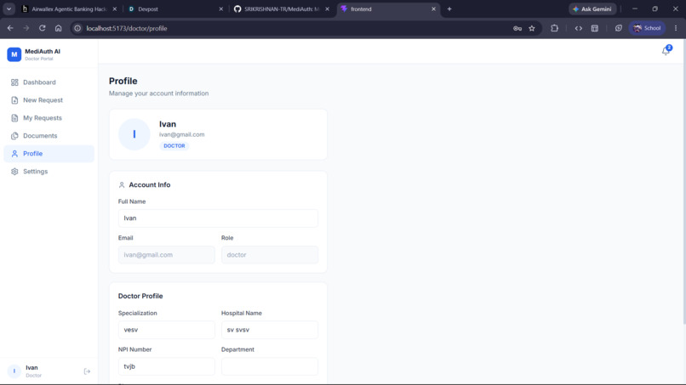Click 'Manage your account information' subtitle
This screenshot has height=385, width=686.
tap(159, 93)
